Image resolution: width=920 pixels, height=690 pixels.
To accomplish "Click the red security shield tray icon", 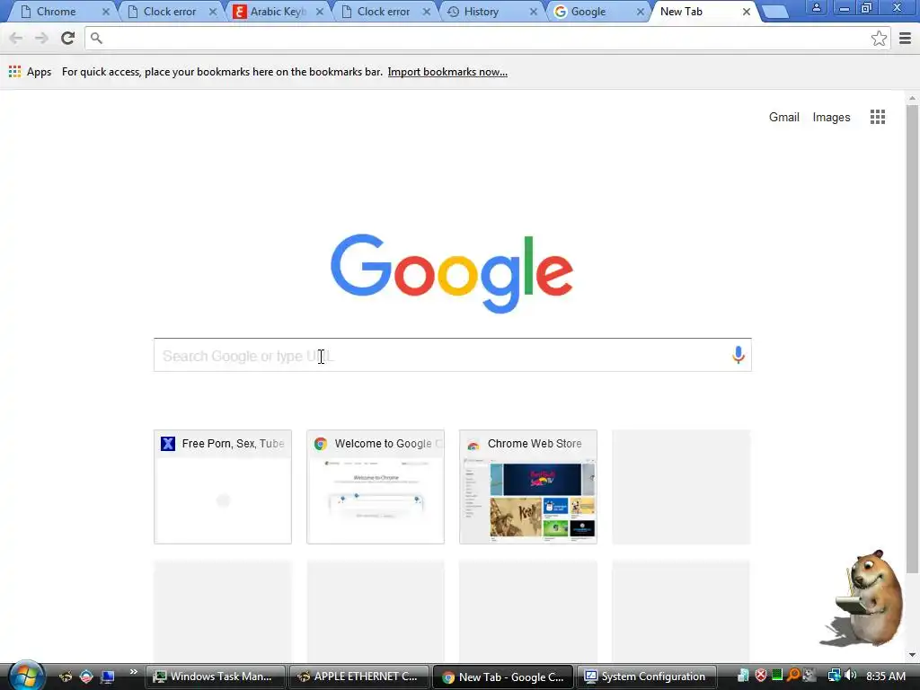I will tap(761, 676).
